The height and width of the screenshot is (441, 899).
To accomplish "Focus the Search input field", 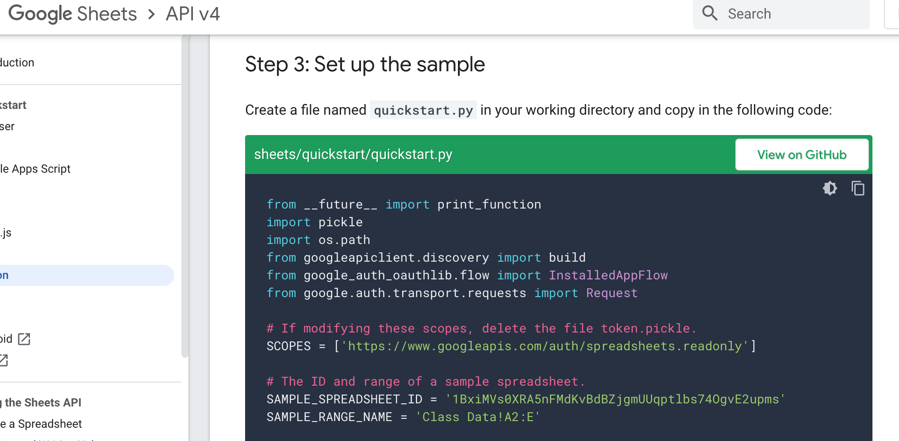I will pos(781,14).
